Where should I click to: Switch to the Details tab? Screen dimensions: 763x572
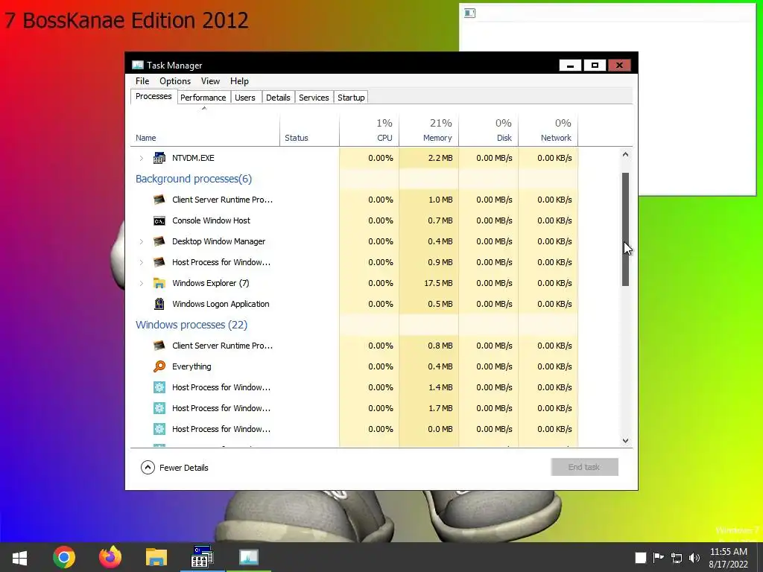[x=278, y=98]
